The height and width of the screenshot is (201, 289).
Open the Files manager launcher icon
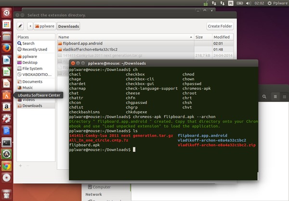6,36
